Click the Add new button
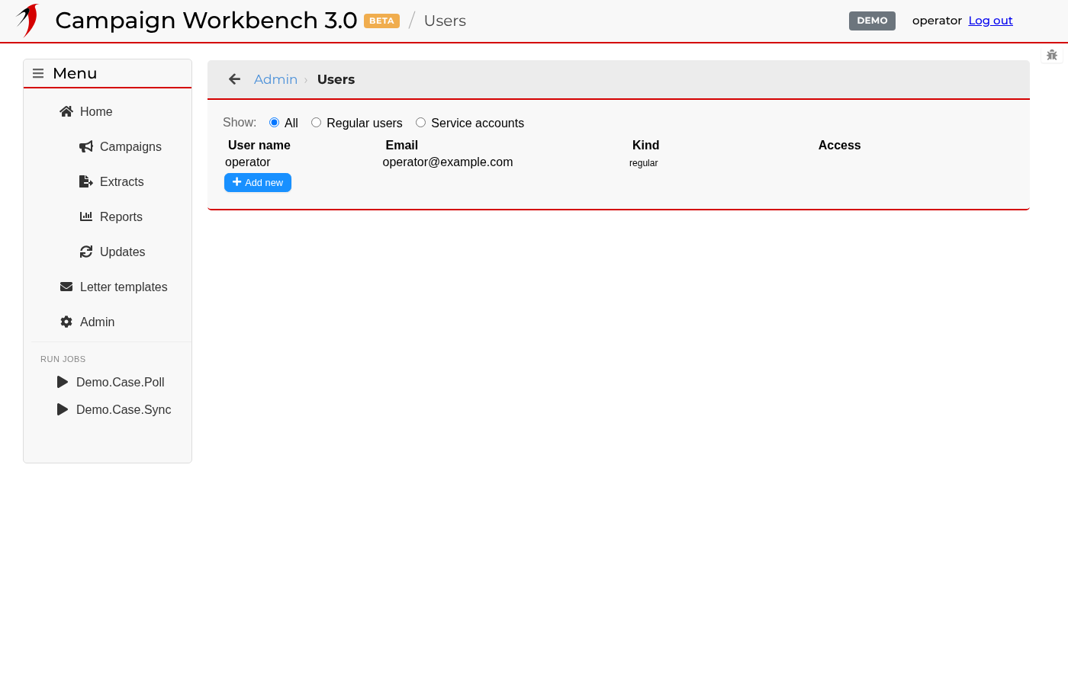The height and width of the screenshot is (686, 1068). click(258, 182)
